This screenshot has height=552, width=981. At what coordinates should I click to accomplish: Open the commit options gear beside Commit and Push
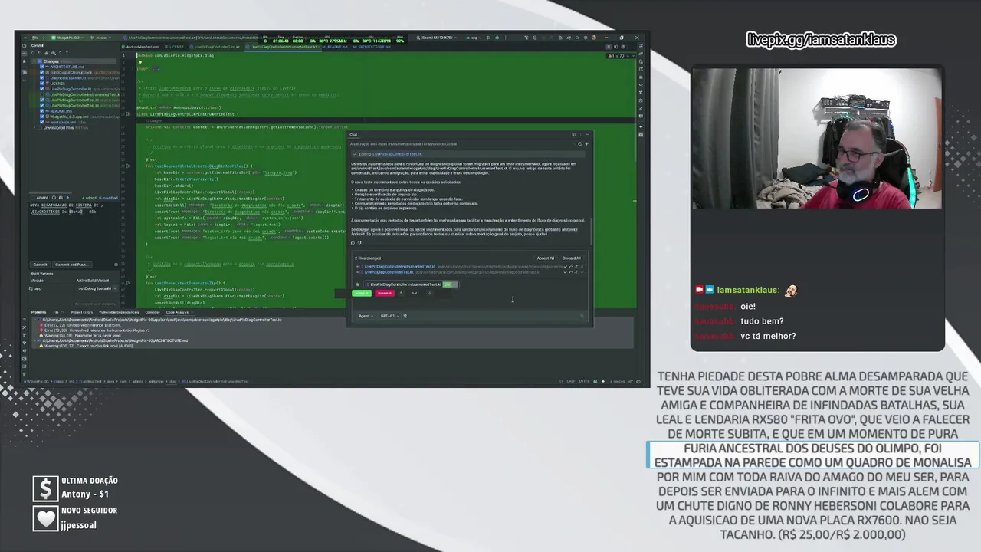[116, 264]
